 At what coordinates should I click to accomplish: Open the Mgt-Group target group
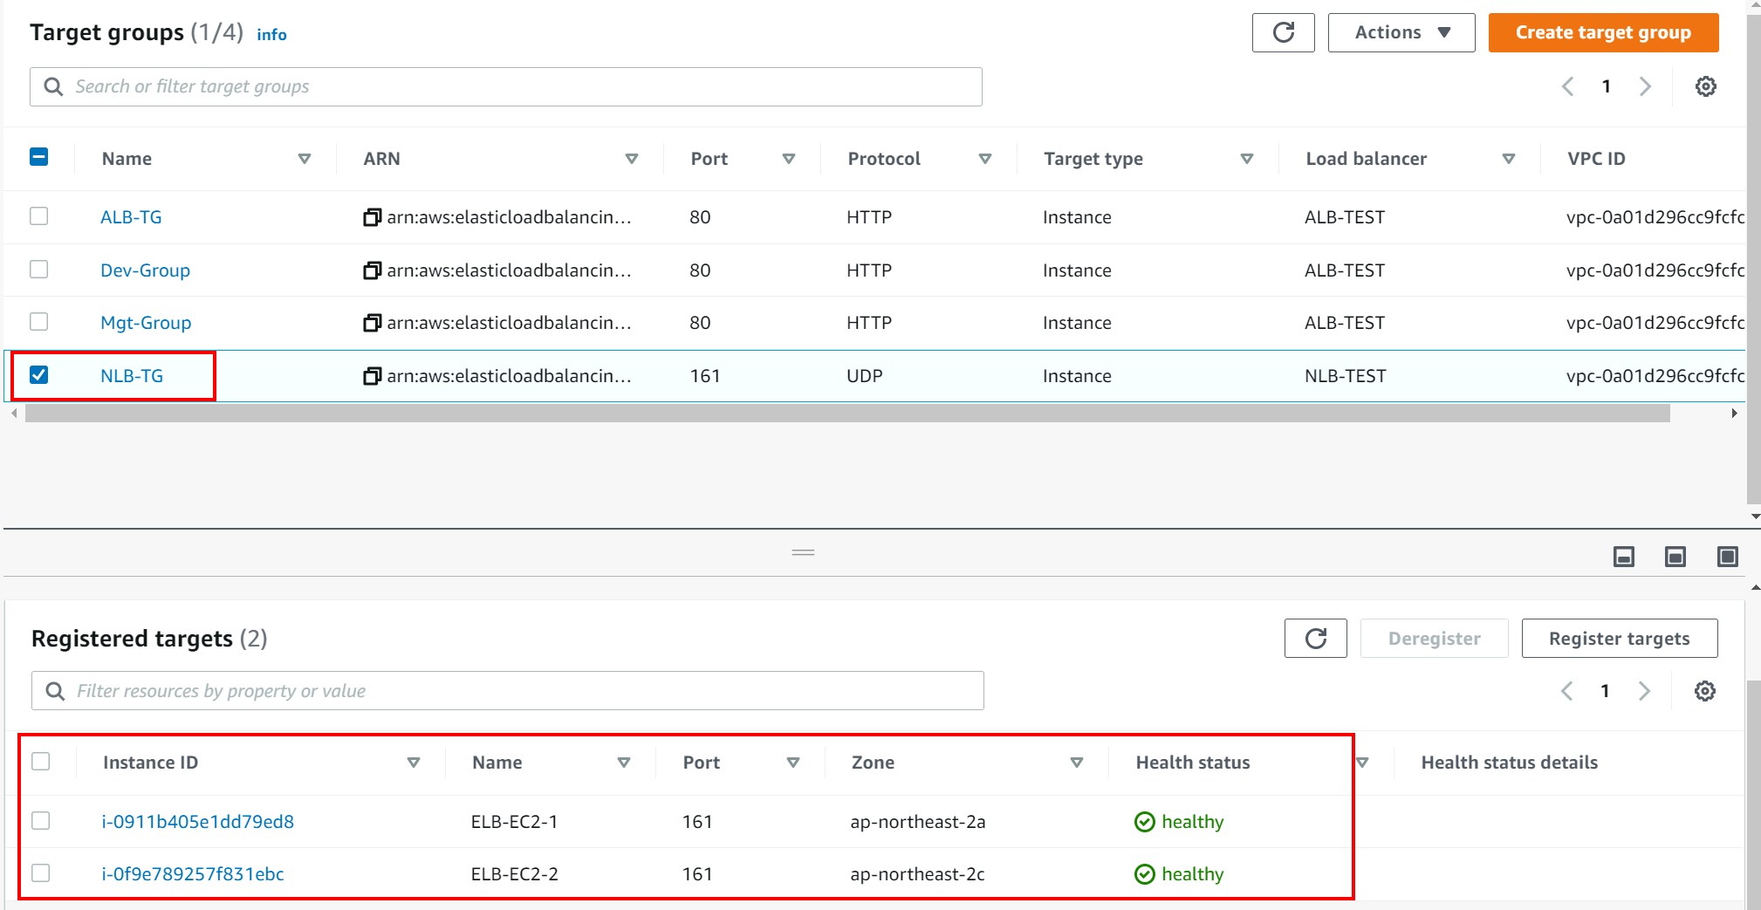click(146, 323)
